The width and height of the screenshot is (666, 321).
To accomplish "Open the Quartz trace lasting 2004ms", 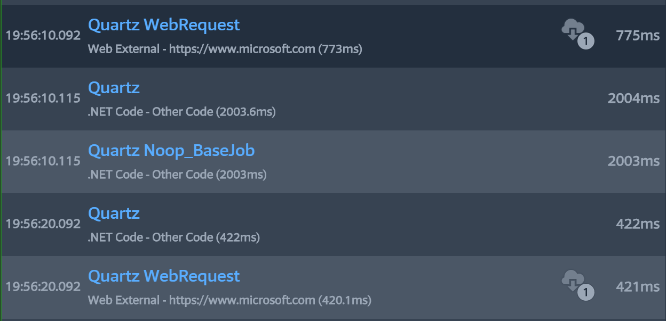I will tap(114, 87).
